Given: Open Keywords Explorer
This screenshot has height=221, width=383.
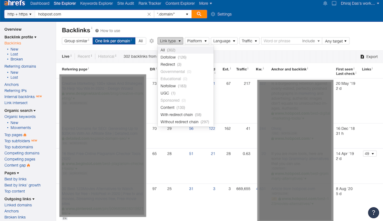Looking at the screenshot, I should click(97, 3).
